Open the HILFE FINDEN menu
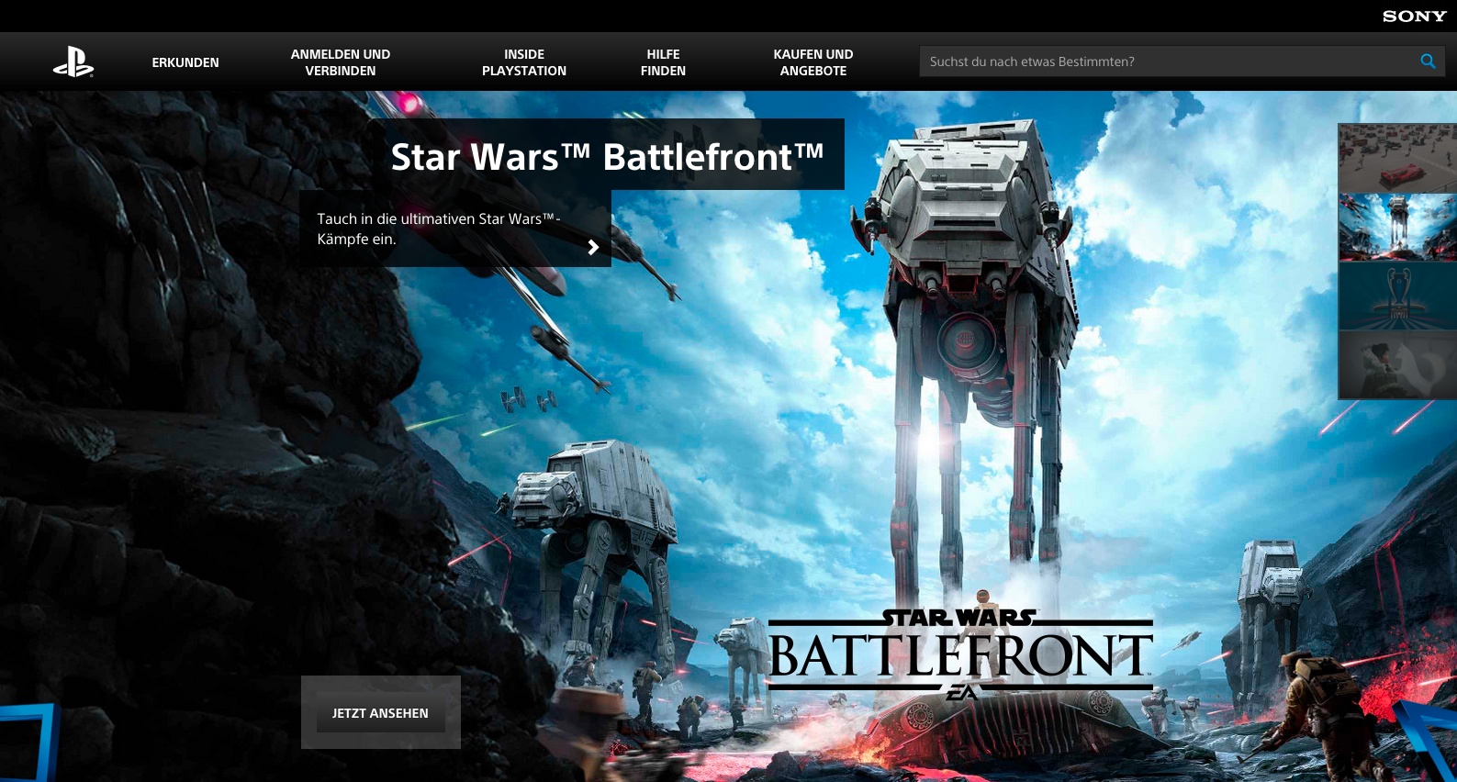1457x782 pixels. 663,62
